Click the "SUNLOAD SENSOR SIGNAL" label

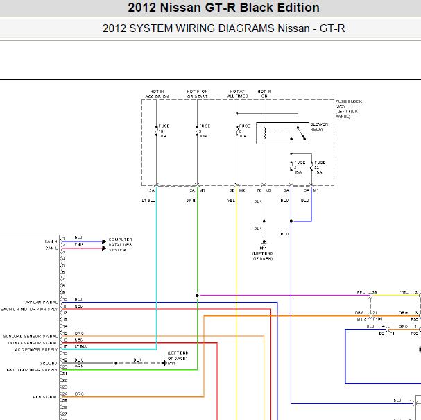(31, 336)
